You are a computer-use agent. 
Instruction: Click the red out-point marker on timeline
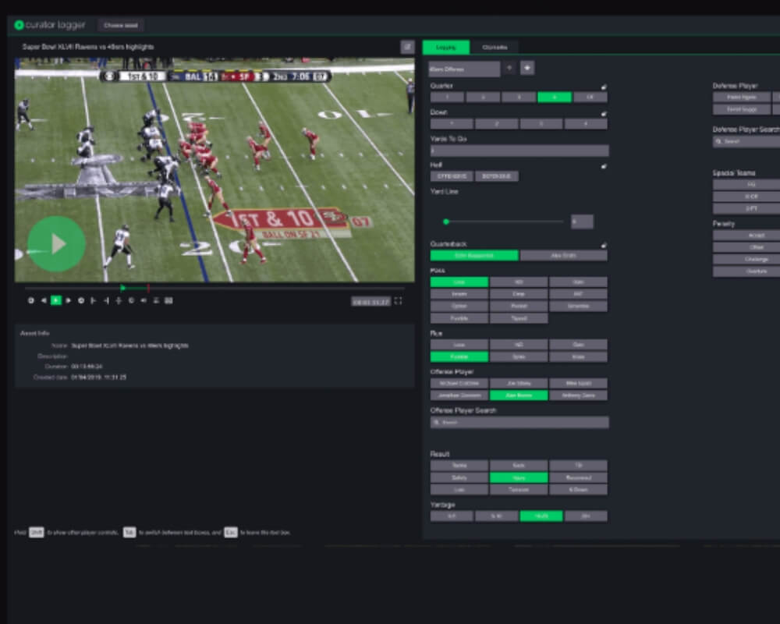click(x=147, y=288)
